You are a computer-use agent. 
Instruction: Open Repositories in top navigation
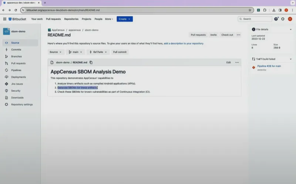[x=71, y=19]
